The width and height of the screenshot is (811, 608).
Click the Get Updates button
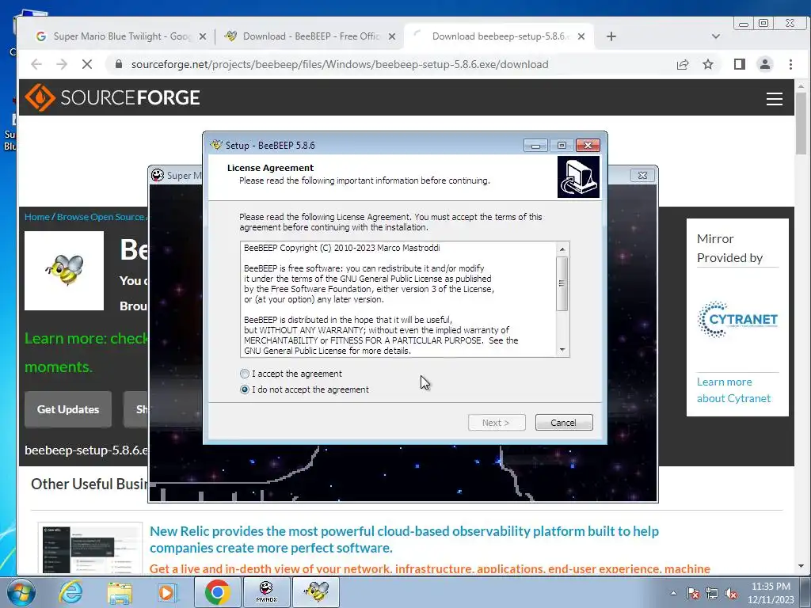pos(68,409)
